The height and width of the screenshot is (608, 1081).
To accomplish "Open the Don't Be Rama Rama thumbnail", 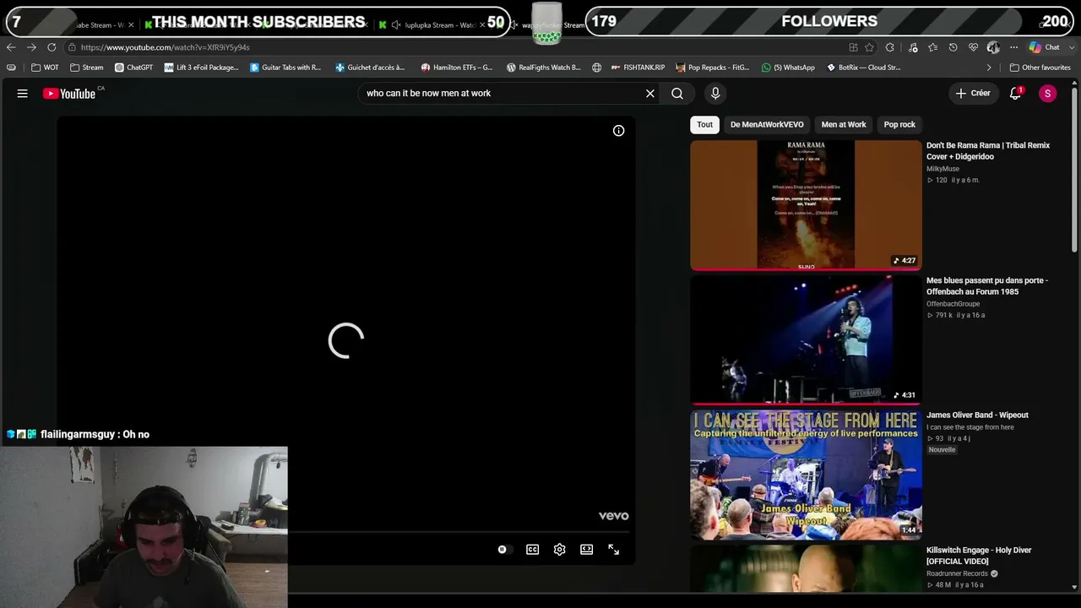I will tap(806, 205).
